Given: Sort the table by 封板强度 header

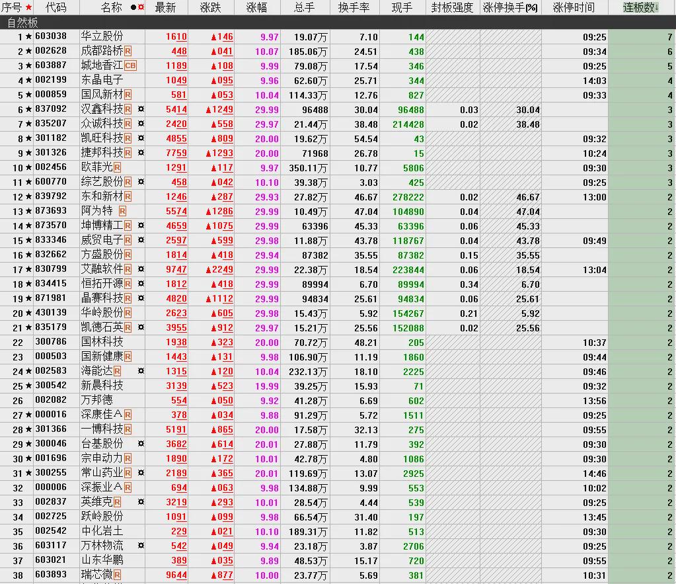Looking at the screenshot, I should point(452,7).
